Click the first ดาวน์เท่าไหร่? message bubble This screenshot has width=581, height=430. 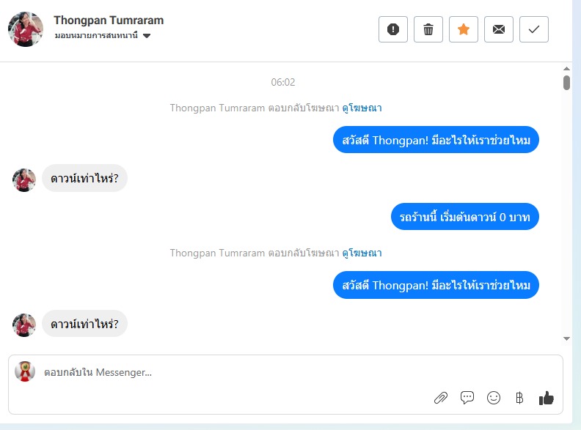pyautogui.click(x=84, y=178)
